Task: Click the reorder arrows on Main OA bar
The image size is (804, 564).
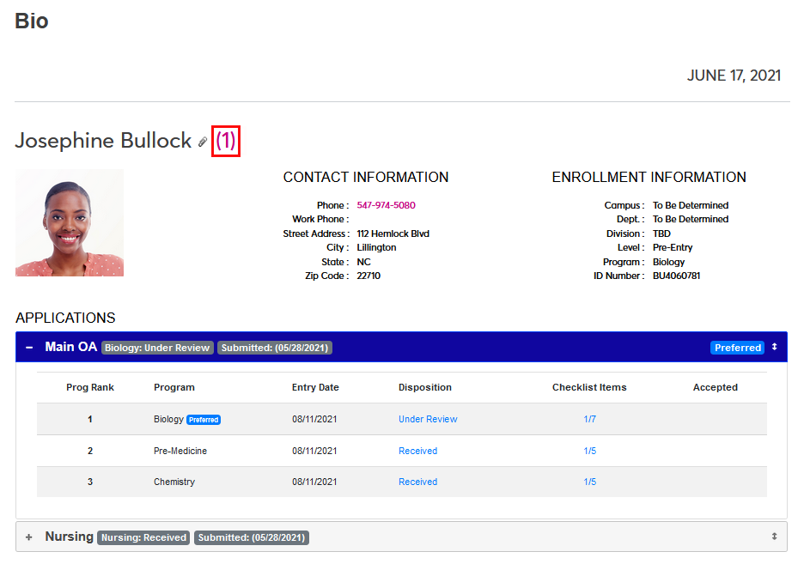Action: click(774, 348)
